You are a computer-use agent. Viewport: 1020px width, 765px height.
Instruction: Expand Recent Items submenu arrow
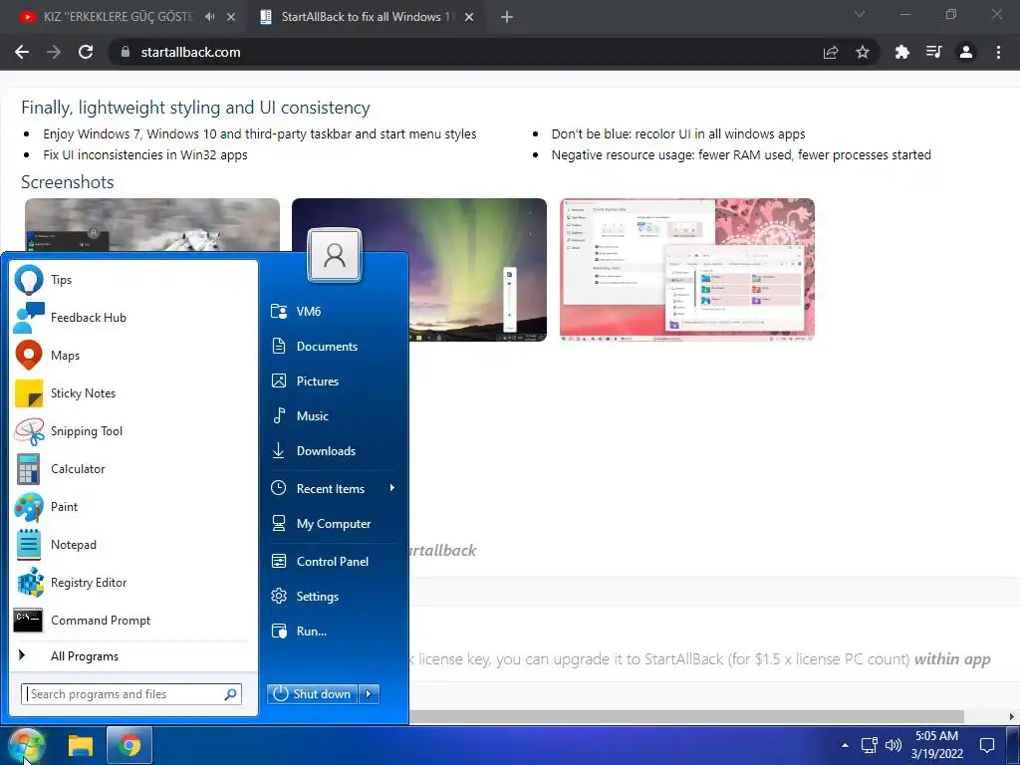click(392, 488)
